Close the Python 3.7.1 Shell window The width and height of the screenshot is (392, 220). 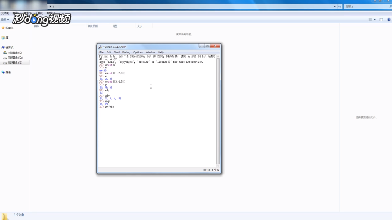point(215,46)
